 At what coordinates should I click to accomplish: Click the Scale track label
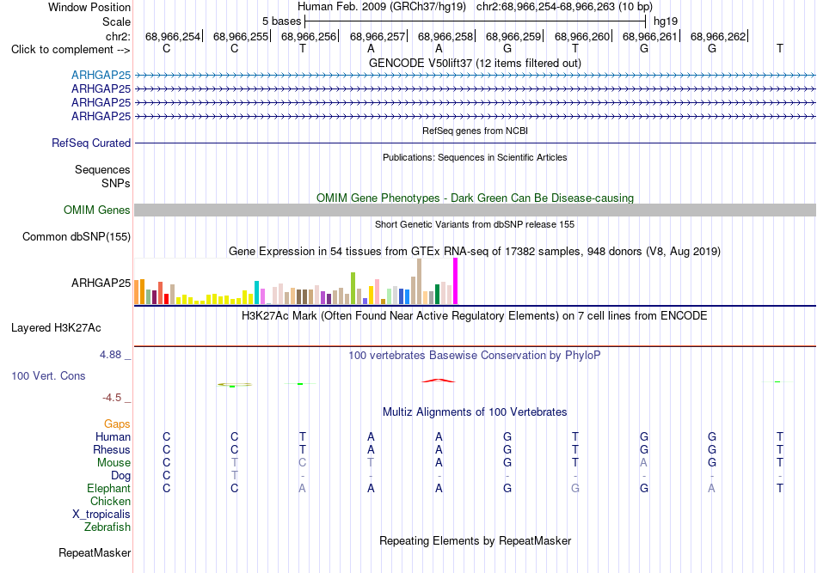click(116, 21)
